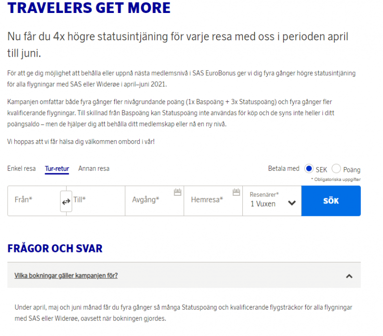Click the TRAVELERS GET MORE heading

(x=89, y=8)
